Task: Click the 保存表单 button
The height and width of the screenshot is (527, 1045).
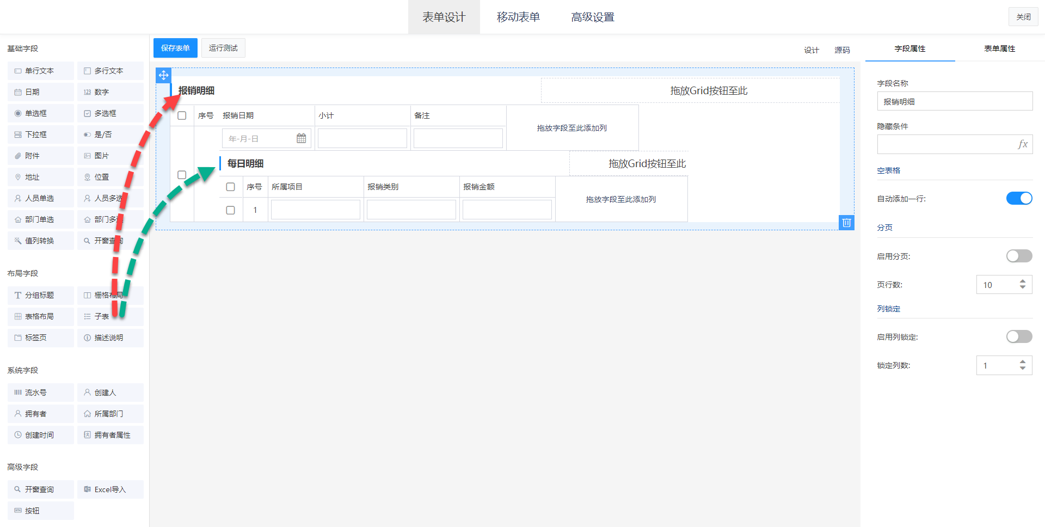Action: point(175,48)
